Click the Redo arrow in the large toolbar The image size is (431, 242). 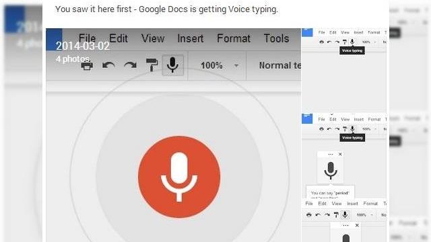(x=130, y=65)
